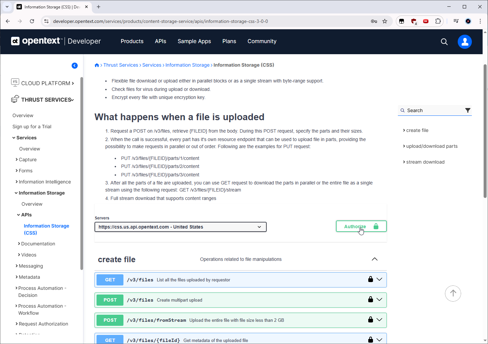Viewport: 488px width, 344px height.
Task: Click the Services breadcrumb link
Action: pyautogui.click(x=152, y=65)
